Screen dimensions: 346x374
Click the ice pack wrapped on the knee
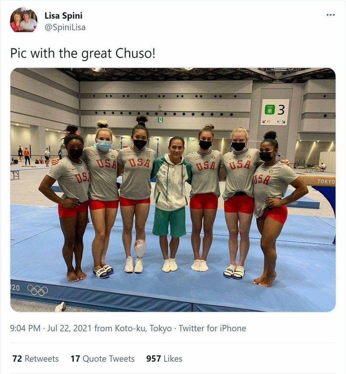tap(140, 249)
